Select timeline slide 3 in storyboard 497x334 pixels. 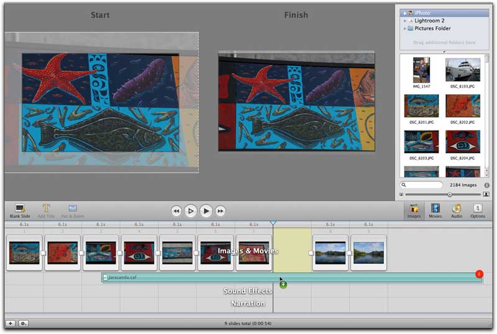point(101,253)
